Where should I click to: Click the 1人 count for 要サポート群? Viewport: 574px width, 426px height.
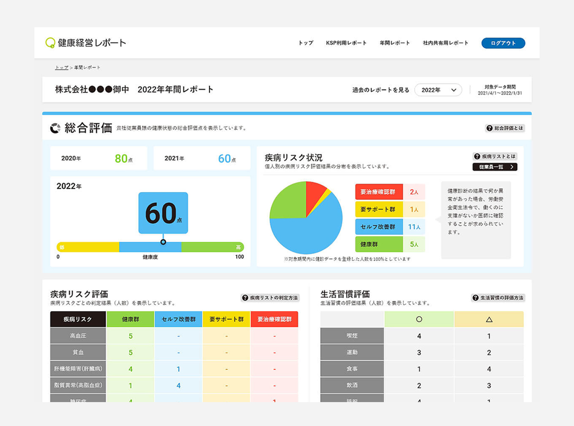[x=414, y=209]
